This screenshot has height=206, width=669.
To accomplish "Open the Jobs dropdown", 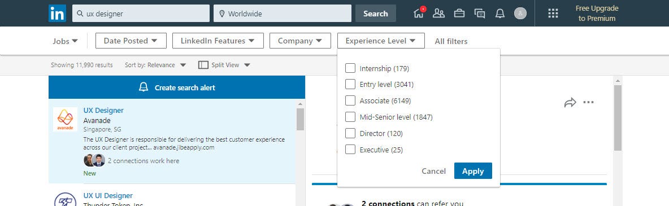I will pyautogui.click(x=66, y=41).
